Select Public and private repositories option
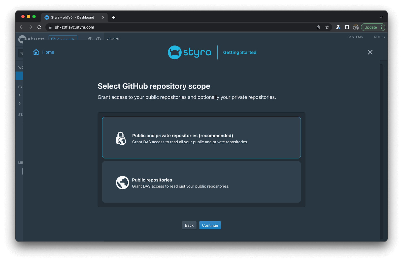The height and width of the screenshot is (262, 403). pyautogui.click(x=201, y=138)
